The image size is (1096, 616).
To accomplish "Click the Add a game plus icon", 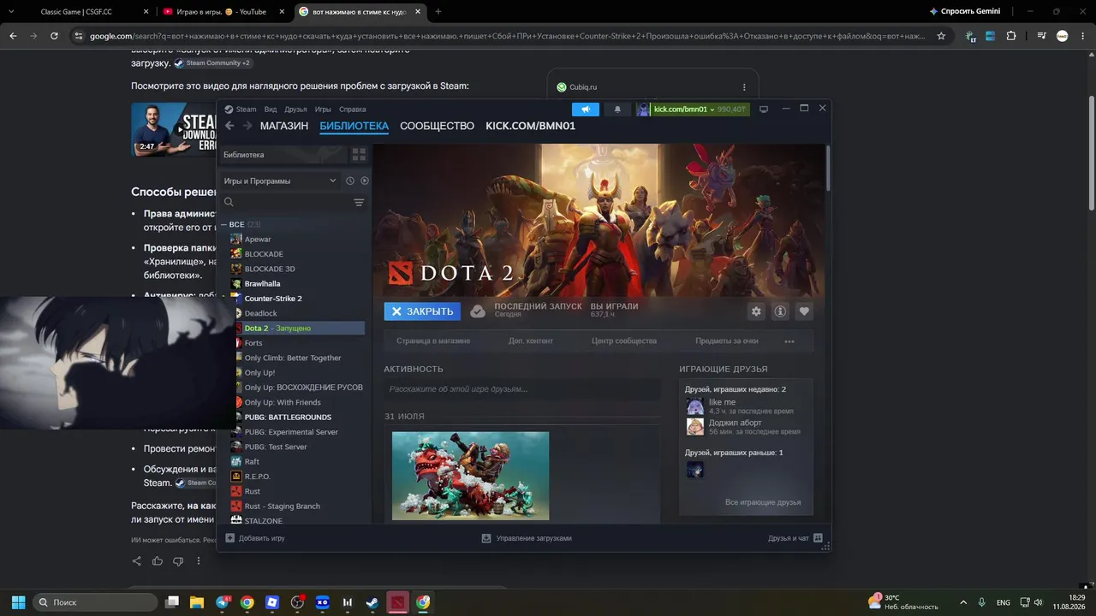I will [229, 538].
